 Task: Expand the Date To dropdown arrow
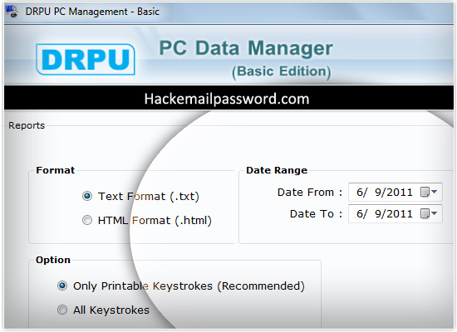click(x=435, y=214)
